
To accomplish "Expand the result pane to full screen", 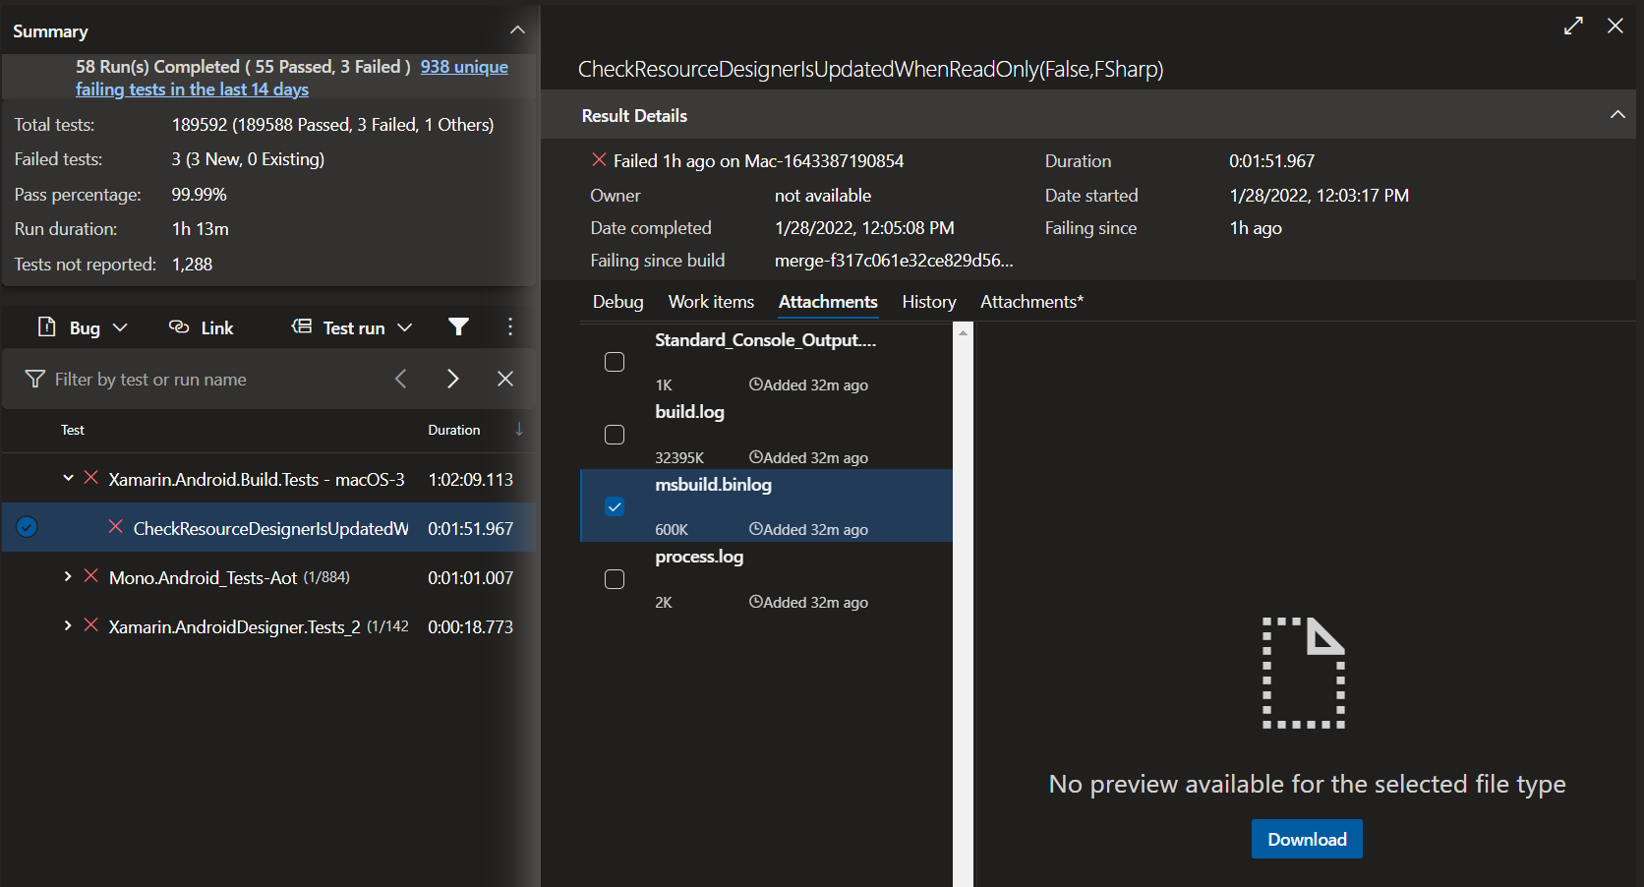I will tap(1573, 27).
